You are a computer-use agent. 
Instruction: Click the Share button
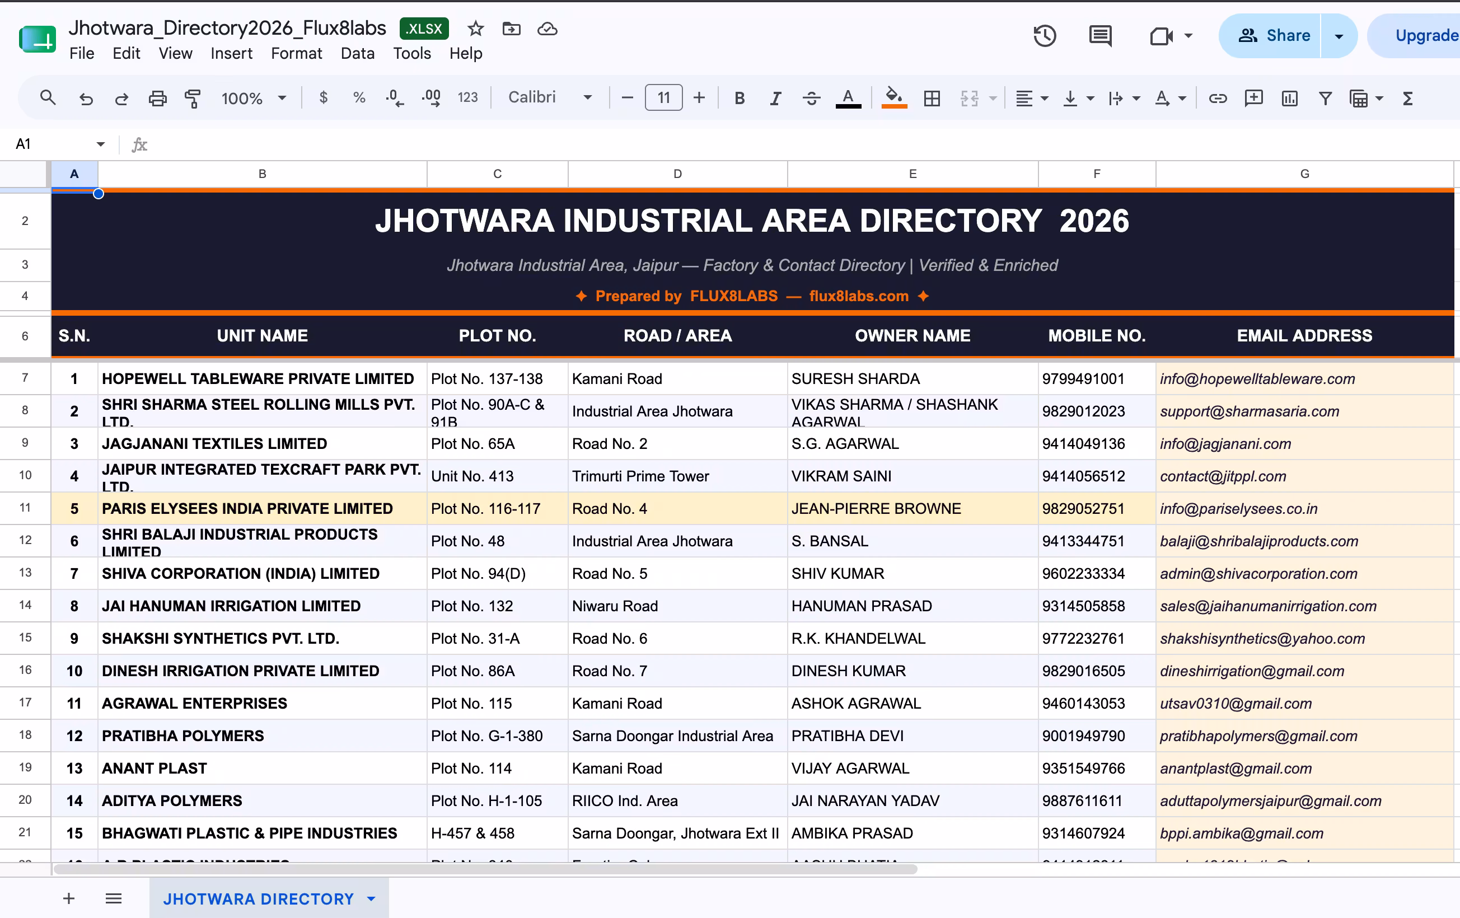(1270, 36)
